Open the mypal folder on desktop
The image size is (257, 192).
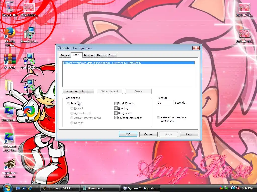(10, 87)
